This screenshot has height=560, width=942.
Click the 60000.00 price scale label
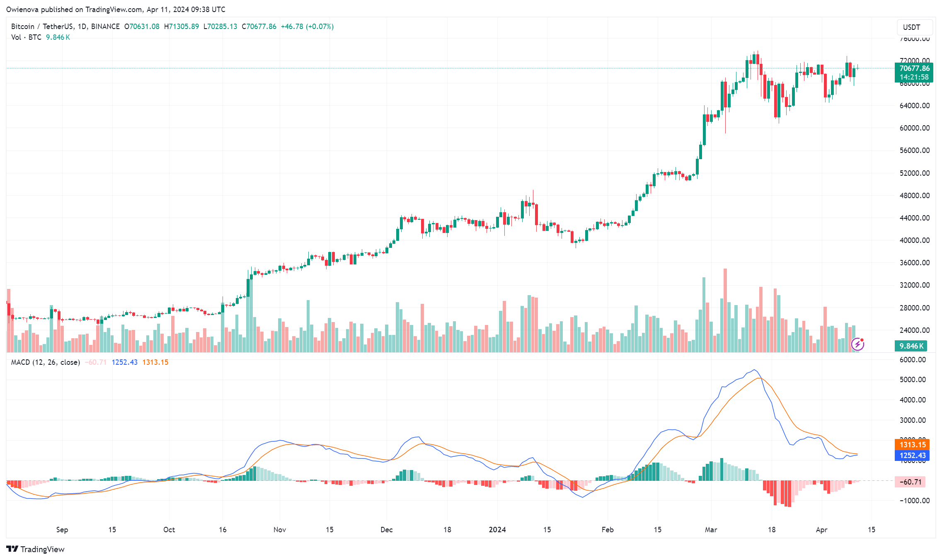tap(914, 128)
